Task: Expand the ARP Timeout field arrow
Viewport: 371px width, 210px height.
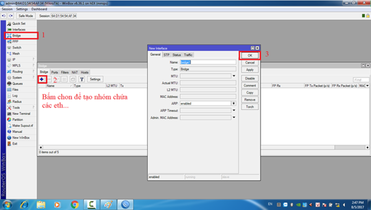Action: pos(234,110)
